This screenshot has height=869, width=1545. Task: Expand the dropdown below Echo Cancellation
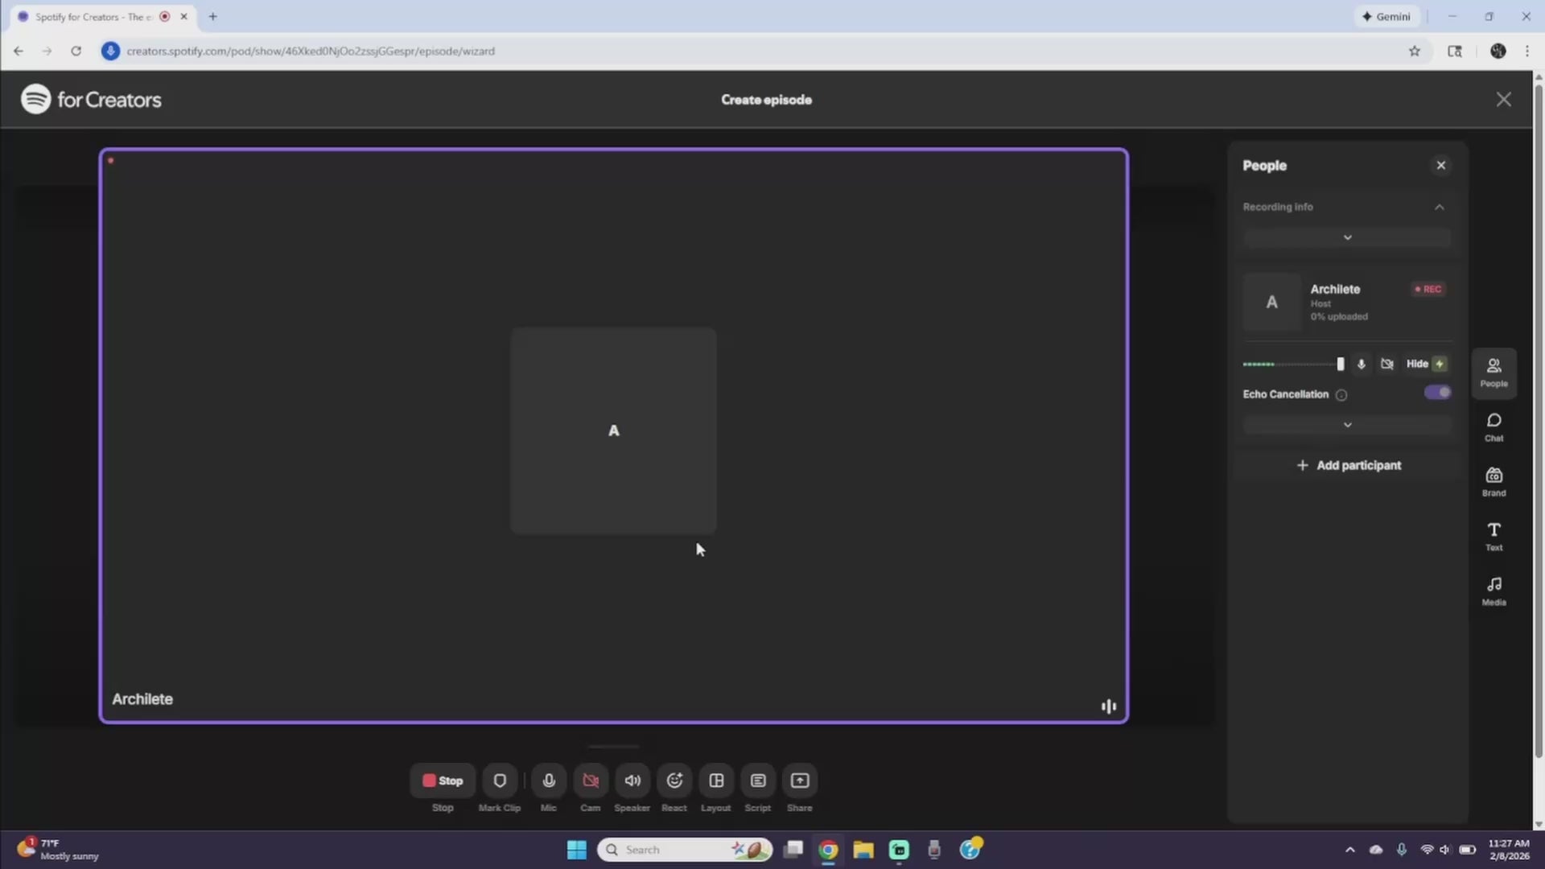coord(1347,424)
